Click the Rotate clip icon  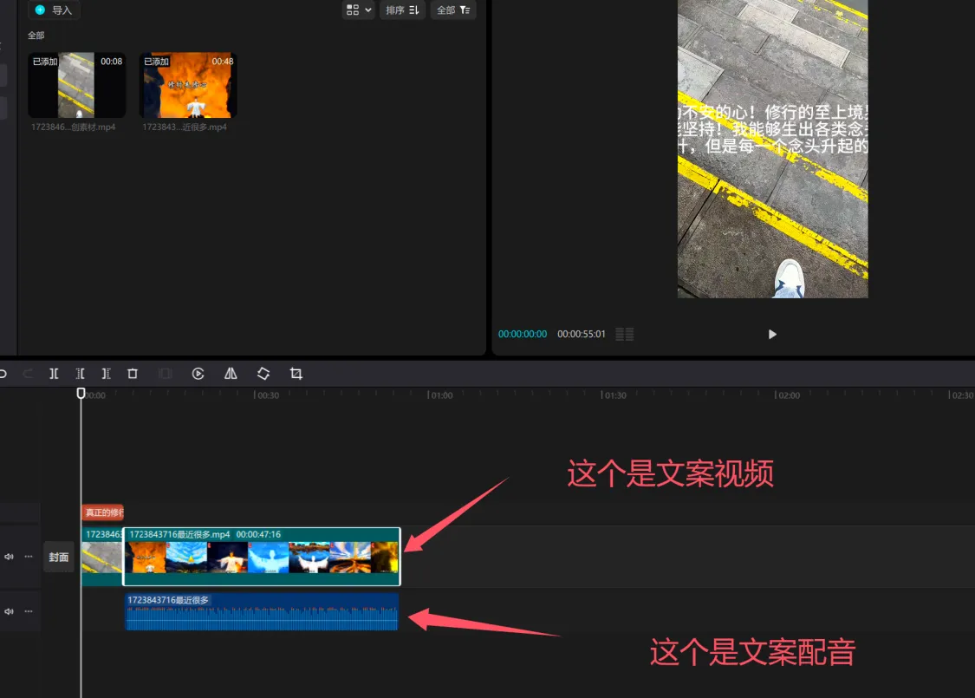pyautogui.click(x=263, y=374)
